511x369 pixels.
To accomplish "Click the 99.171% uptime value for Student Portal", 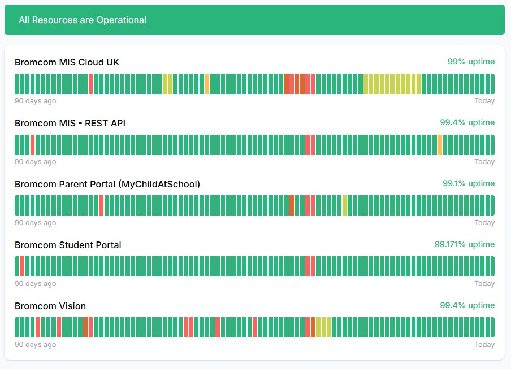I will pyautogui.click(x=464, y=244).
